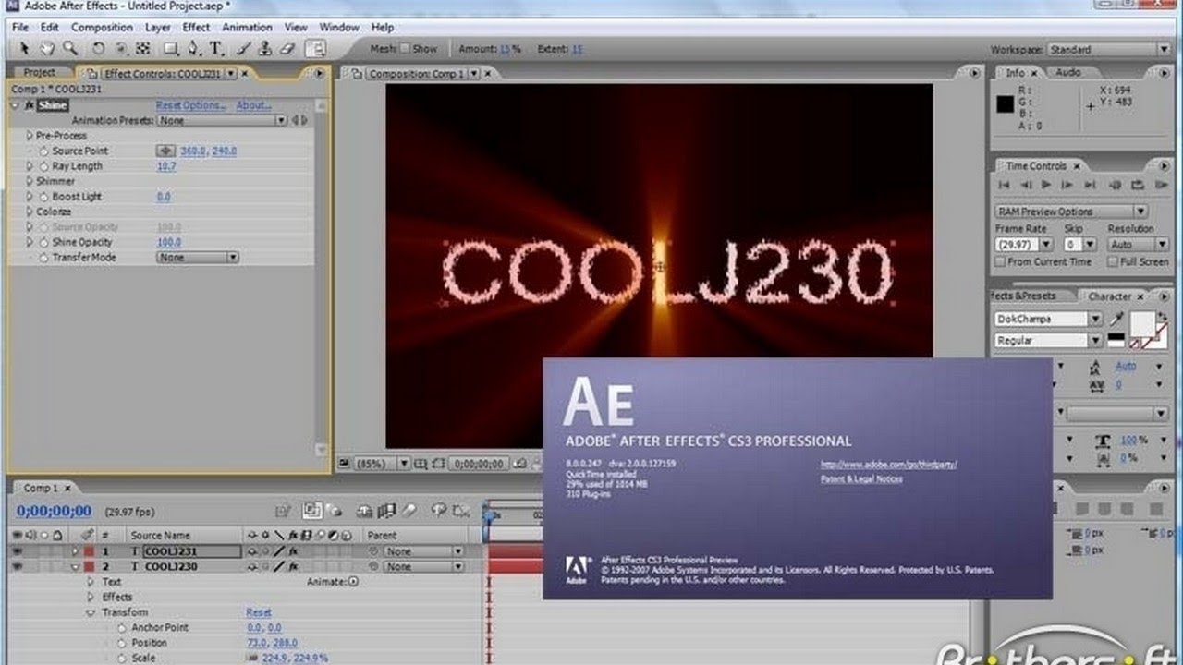This screenshot has width=1183, height=665.
Task: Enable Full Screen checkbox
Action: pos(1112,262)
